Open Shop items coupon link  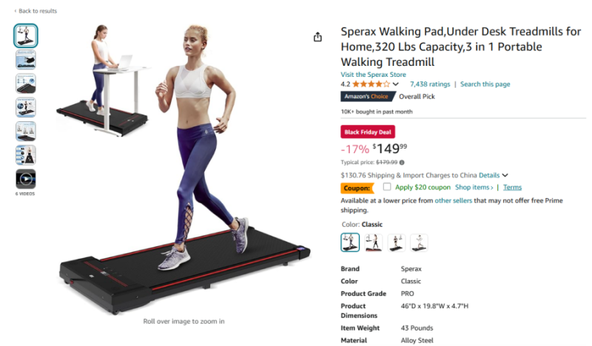click(x=474, y=187)
